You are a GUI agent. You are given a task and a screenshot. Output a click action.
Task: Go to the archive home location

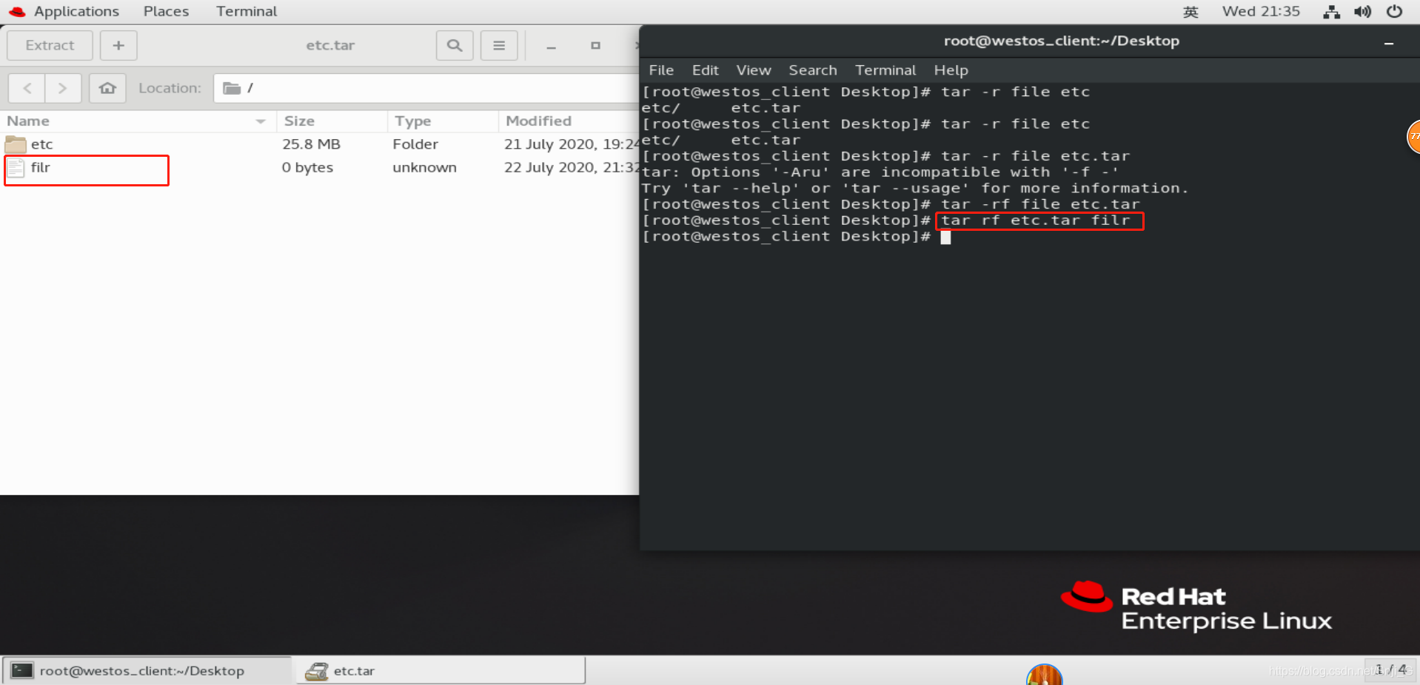(107, 88)
